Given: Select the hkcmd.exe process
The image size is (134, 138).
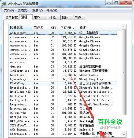Looking at the screenshot, I should click(63, 75).
